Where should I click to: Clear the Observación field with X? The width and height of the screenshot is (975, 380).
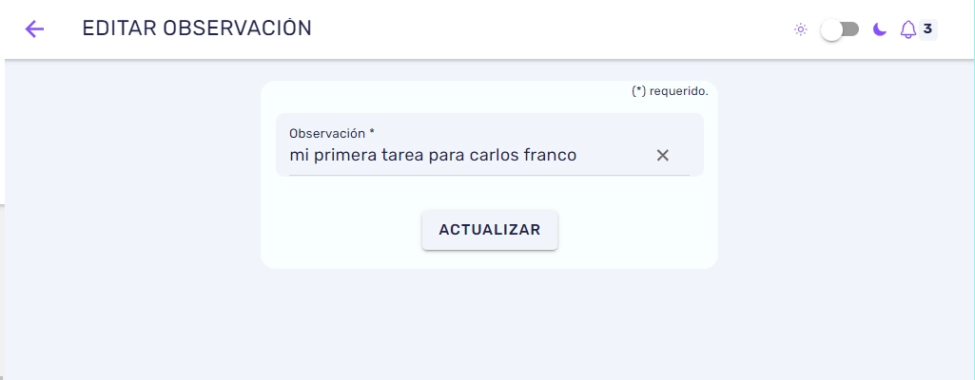tap(663, 155)
